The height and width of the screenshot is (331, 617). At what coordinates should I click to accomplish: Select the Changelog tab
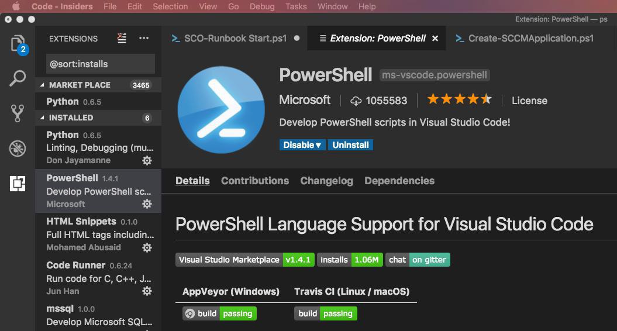click(326, 181)
